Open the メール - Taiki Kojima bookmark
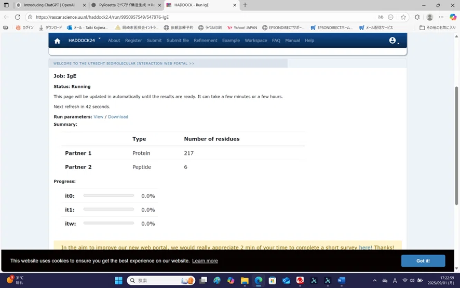 coord(87,28)
